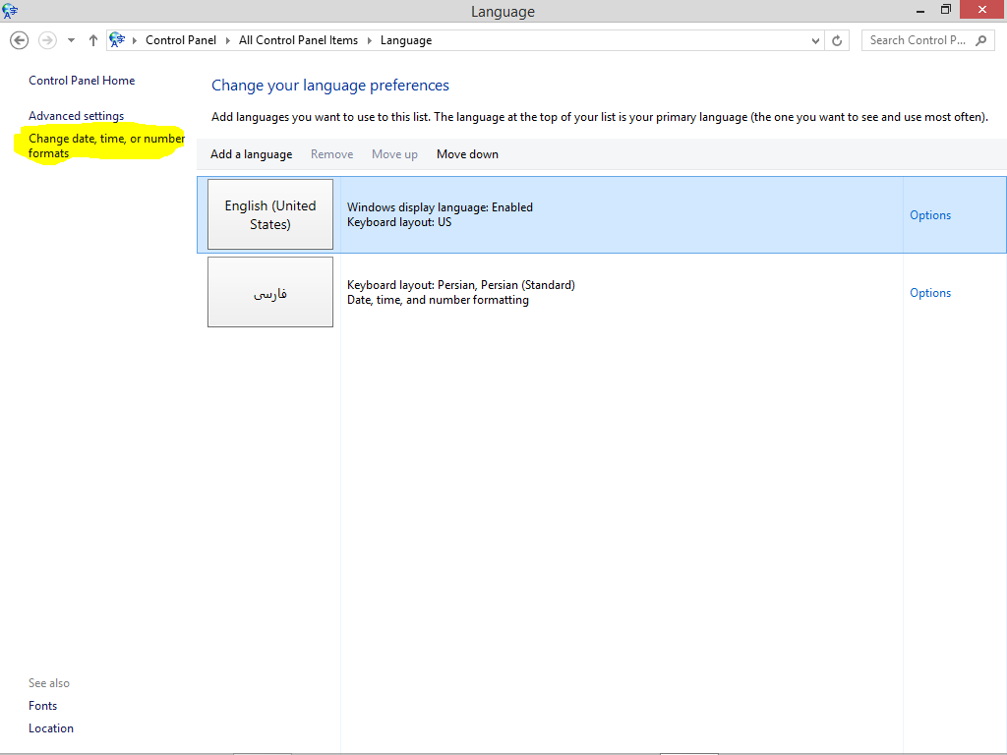Expand the arrow after Control Panel breadcrumb
This screenshot has height=755, width=1007.
(x=228, y=40)
